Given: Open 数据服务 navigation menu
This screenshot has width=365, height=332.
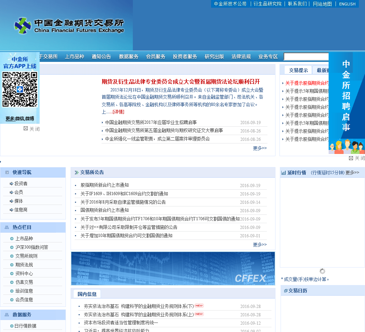Looking at the screenshot, I should (x=129, y=56).
